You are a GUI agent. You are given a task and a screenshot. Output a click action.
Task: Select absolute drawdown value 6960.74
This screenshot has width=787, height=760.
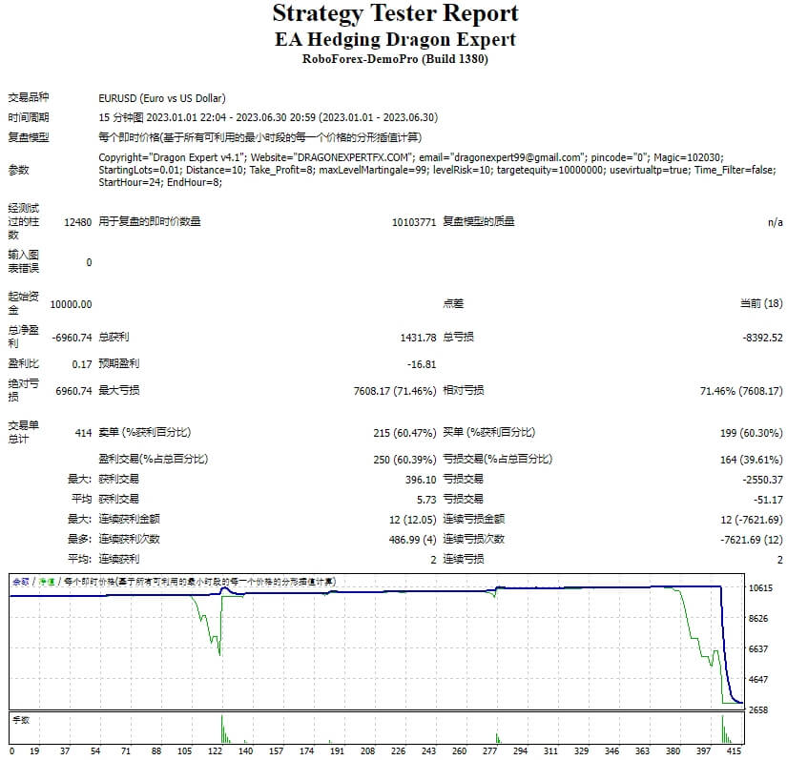click(x=73, y=391)
